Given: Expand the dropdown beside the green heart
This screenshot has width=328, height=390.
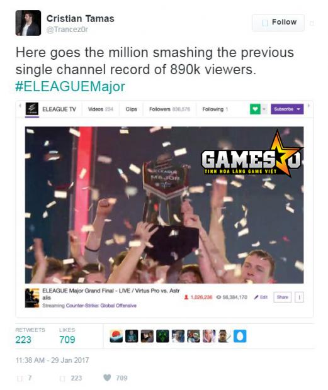Looking at the screenshot, I should pos(264,109).
